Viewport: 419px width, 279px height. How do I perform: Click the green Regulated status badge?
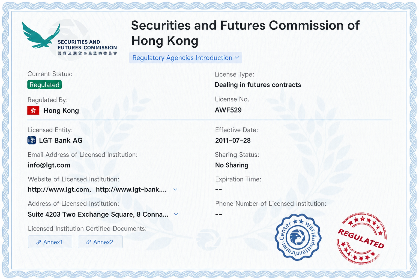(44, 85)
